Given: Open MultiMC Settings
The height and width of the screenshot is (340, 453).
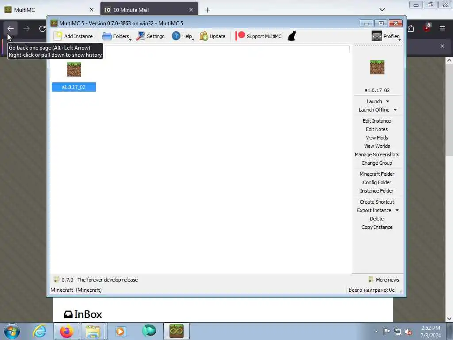Looking at the screenshot, I should pyautogui.click(x=150, y=36).
